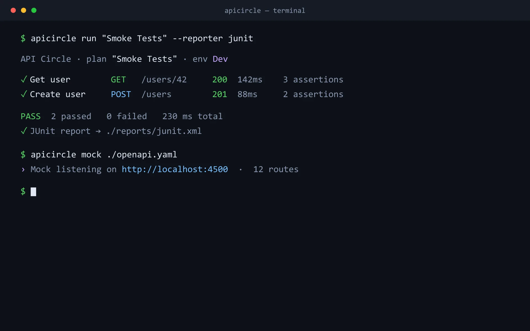The width and height of the screenshot is (530, 331).
Task: Click the terminal cursor block
Action: (x=33, y=192)
